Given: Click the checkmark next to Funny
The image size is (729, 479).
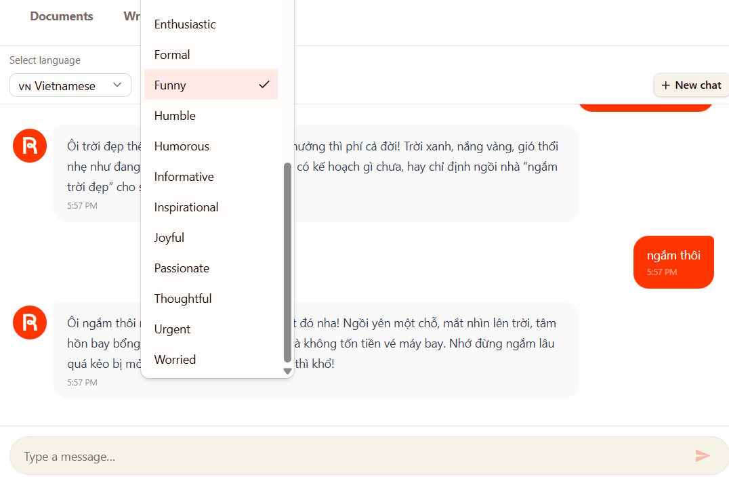Looking at the screenshot, I should click(x=264, y=85).
